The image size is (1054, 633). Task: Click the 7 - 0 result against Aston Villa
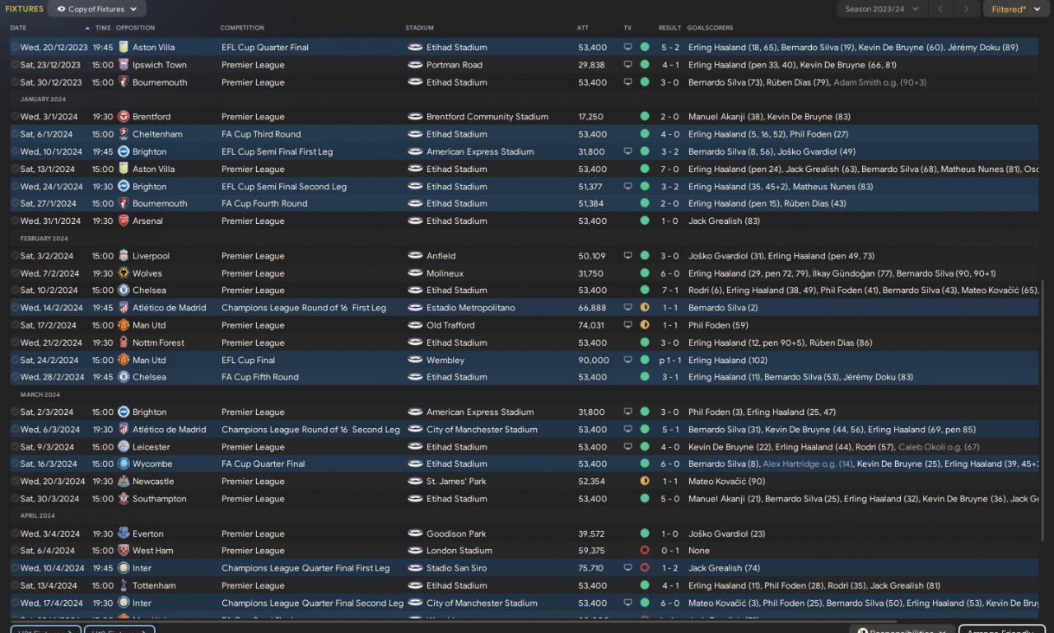pos(670,170)
